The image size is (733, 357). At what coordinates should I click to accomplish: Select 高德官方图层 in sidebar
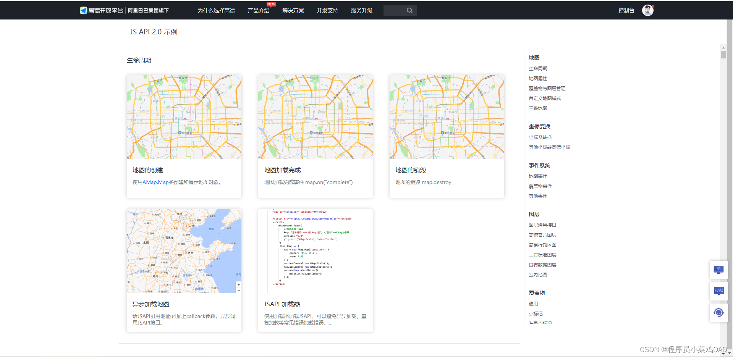click(542, 235)
